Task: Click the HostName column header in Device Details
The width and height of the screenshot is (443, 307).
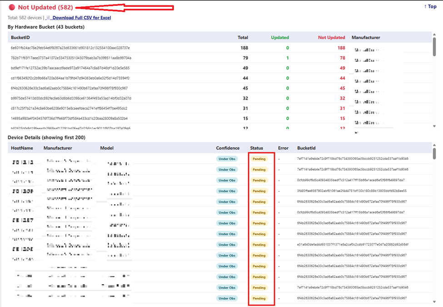Action: coord(22,148)
